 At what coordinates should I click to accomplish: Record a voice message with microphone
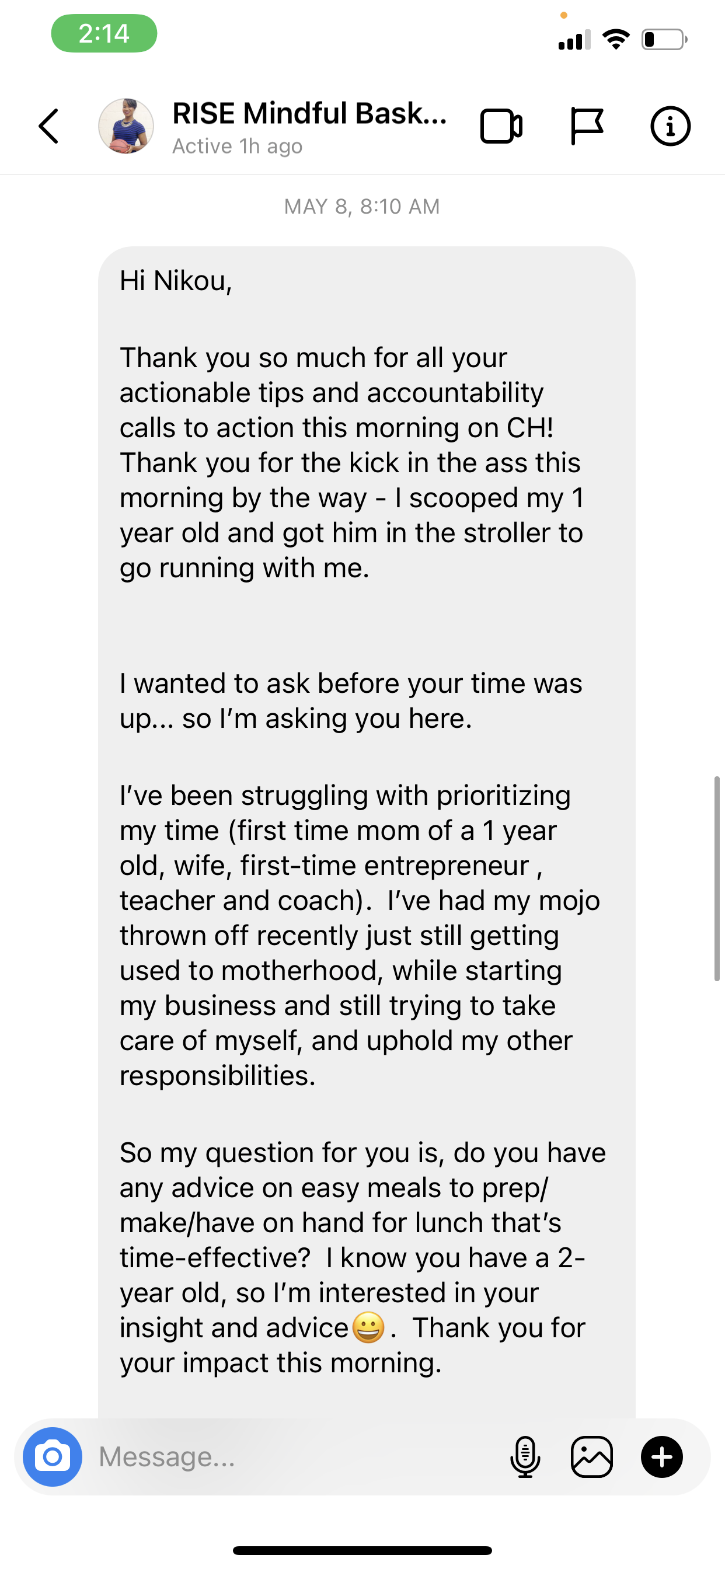pyautogui.click(x=525, y=1456)
